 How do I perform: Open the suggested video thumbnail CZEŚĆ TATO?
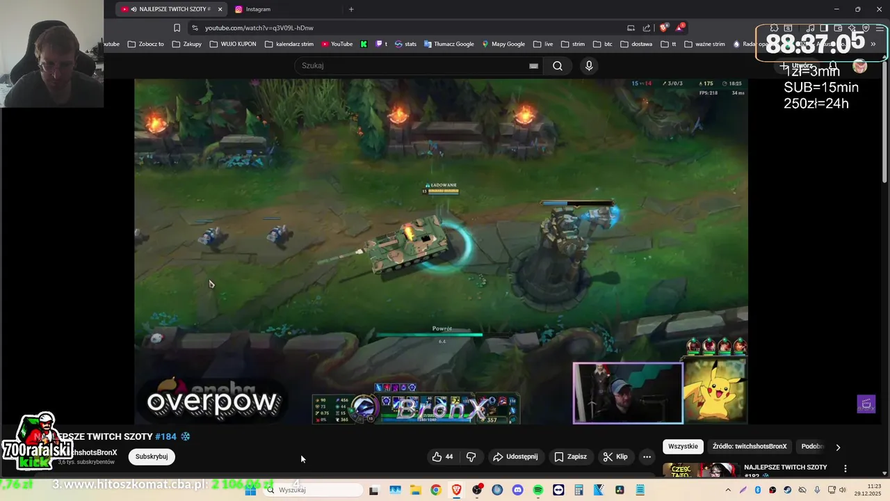click(x=700, y=470)
